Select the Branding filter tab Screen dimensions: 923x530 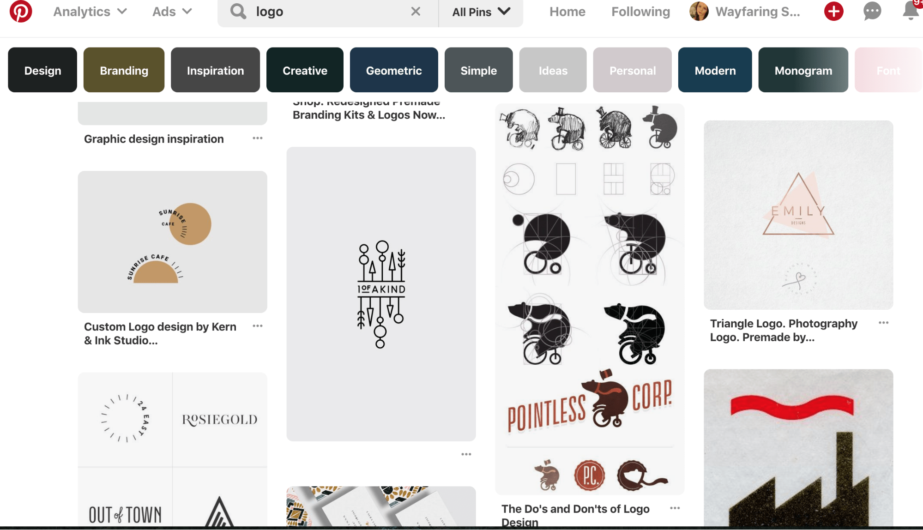click(124, 70)
